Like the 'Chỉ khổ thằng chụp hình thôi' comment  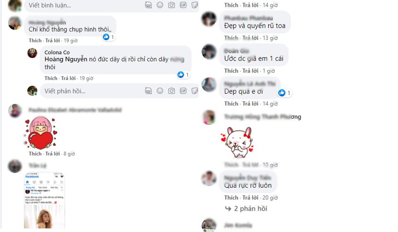(35, 40)
